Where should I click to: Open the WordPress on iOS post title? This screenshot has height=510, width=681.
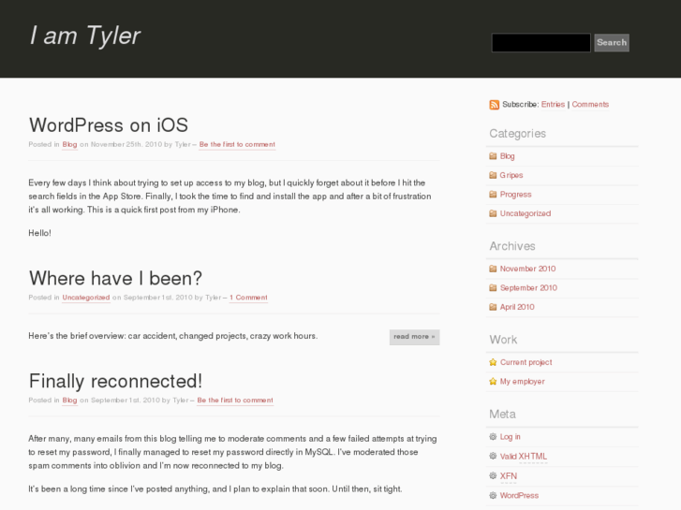click(x=109, y=125)
